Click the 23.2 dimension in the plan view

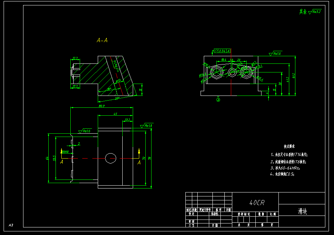click(127, 120)
